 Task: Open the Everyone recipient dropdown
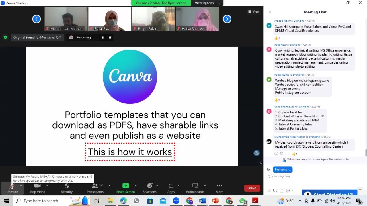(x=282, y=170)
